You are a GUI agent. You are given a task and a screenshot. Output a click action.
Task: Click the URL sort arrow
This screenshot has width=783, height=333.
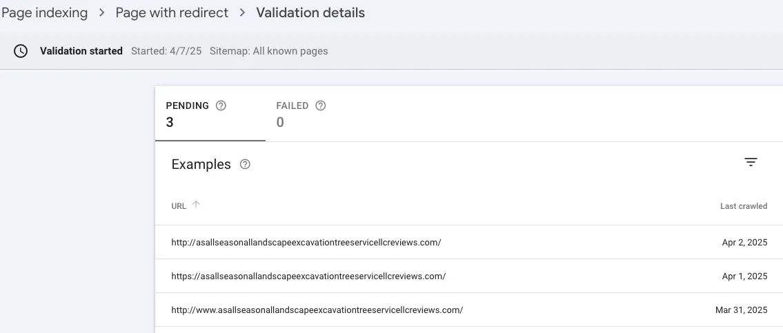[x=196, y=205]
